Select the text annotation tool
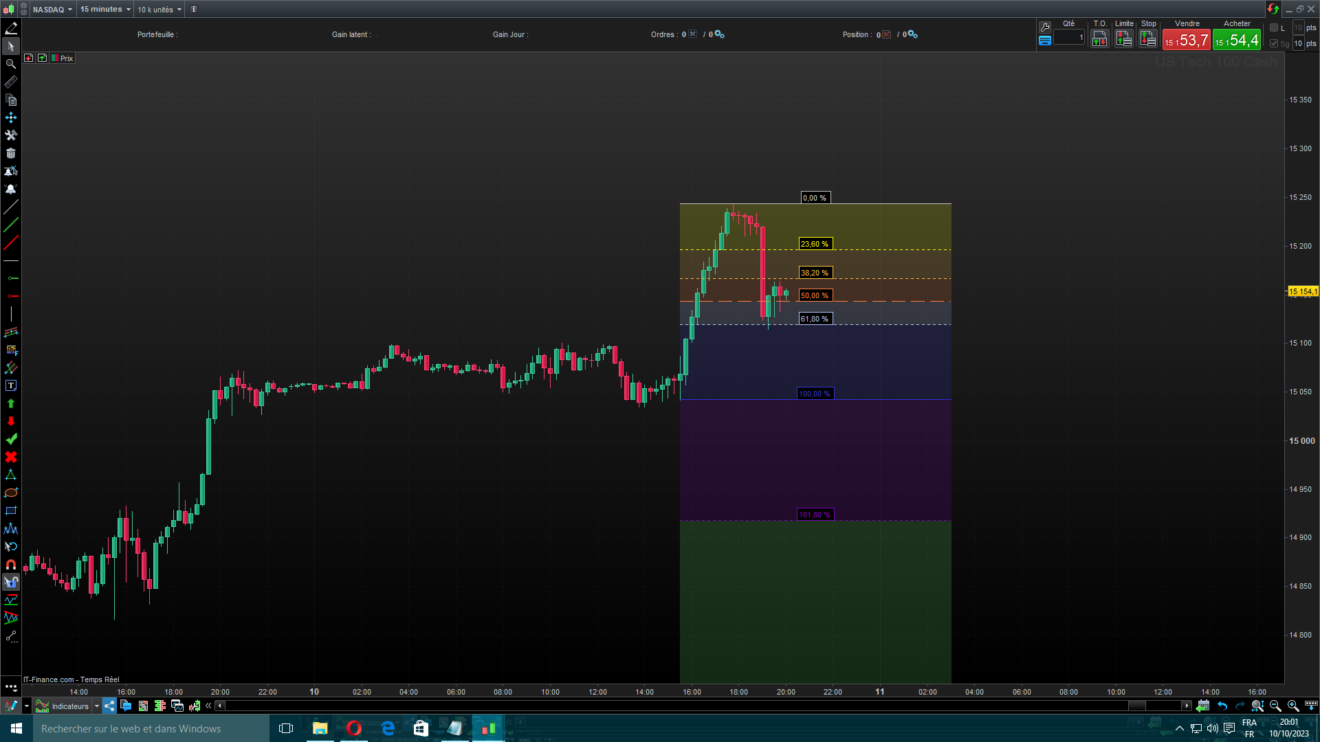The height and width of the screenshot is (742, 1320). tap(11, 386)
